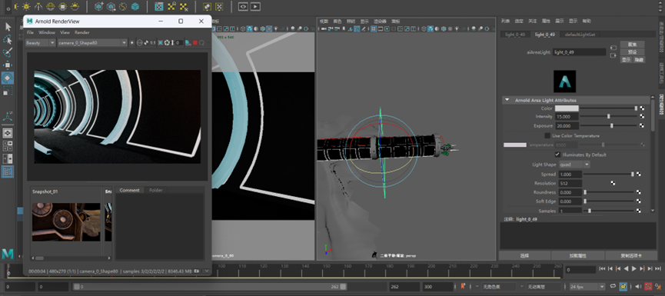Viewport: 665px width, 296px height.
Task: Click the bottom-middle button below Attribute Editor notes
Action: click(578, 256)
